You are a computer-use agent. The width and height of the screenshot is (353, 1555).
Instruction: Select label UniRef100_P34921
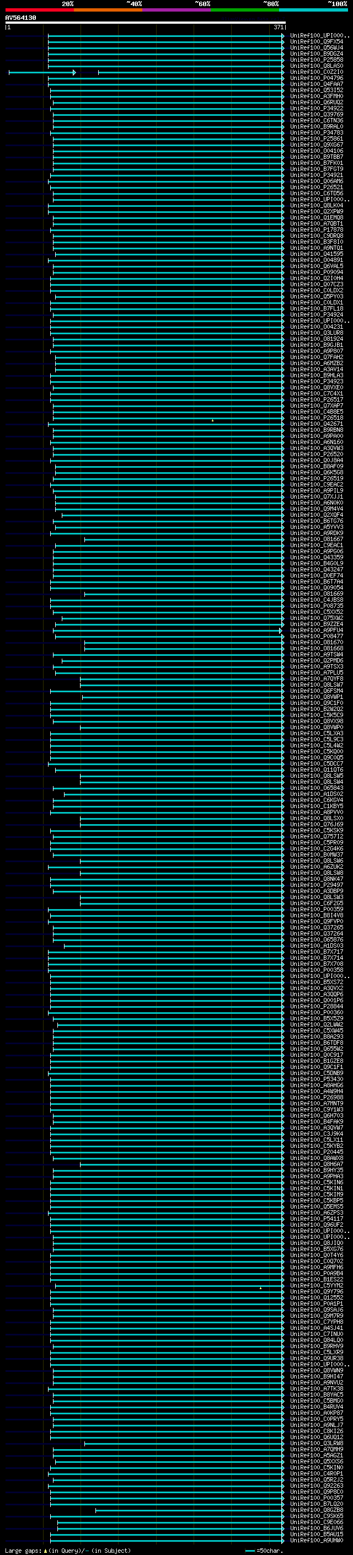317,175
